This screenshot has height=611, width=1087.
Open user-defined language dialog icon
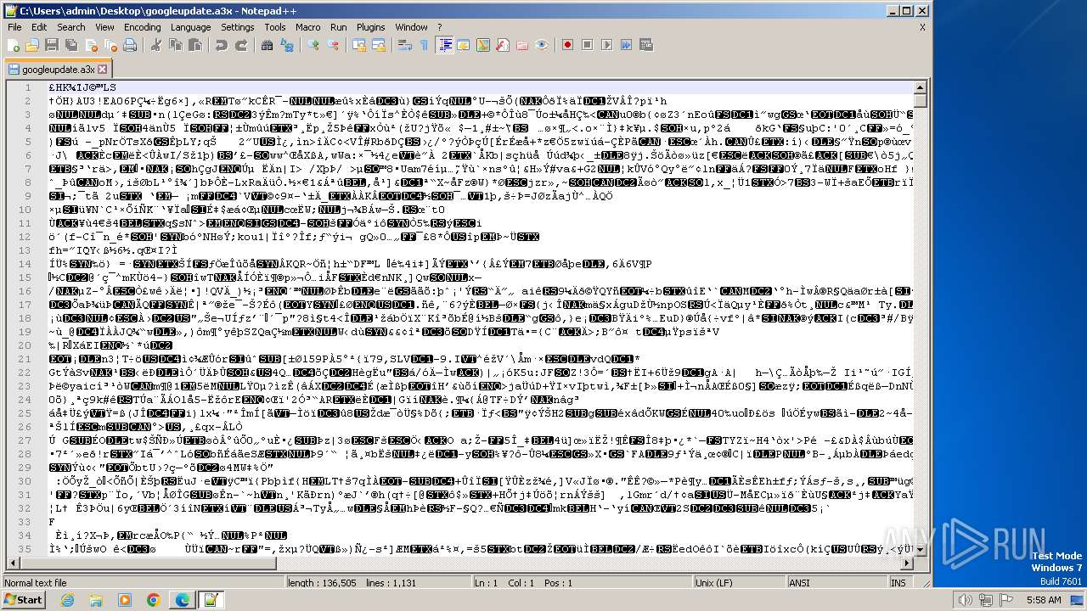pyautogui.click(x=465, y=45)
